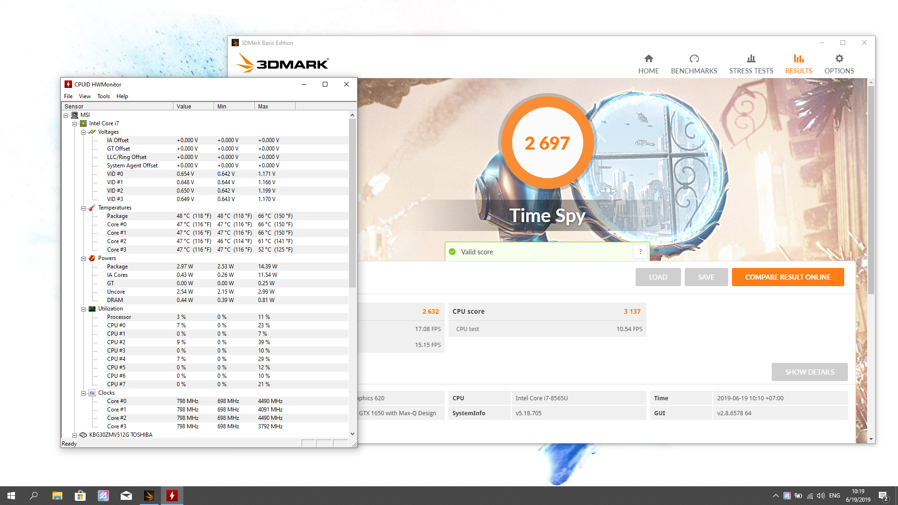Image resolution: width=898 pixels, height=505 pixels.
Task: Collapse the Utilization section
Action: pos(83,309)
